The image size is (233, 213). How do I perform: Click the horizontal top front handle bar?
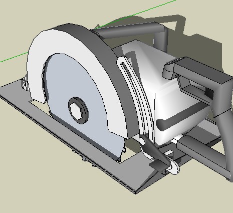tap(130, 30)
